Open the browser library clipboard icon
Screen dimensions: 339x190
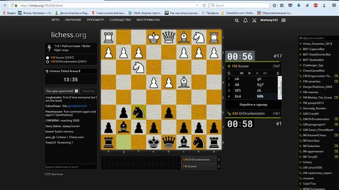point(282,5)
